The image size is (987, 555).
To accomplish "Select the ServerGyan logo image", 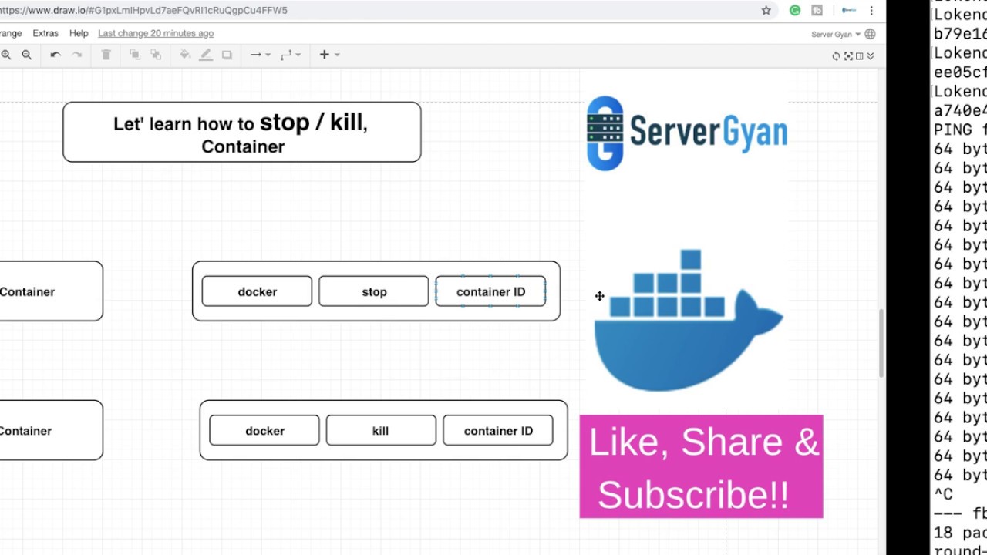I will [x=686, y=133].
